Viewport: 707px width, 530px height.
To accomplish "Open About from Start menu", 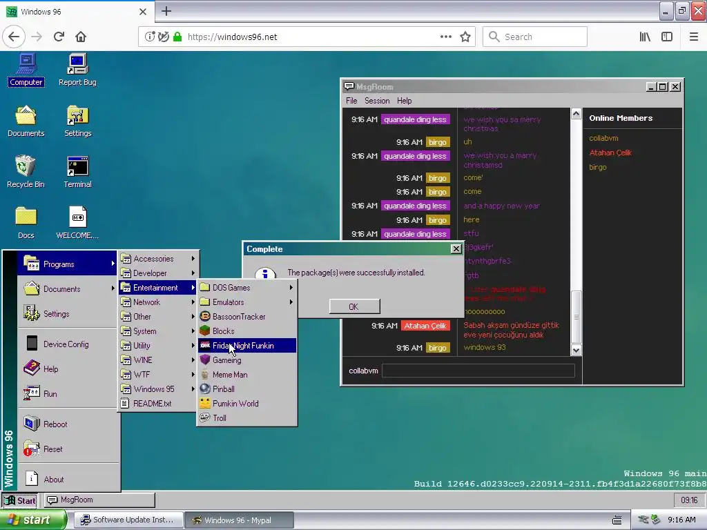I will (x=68, y=479).
